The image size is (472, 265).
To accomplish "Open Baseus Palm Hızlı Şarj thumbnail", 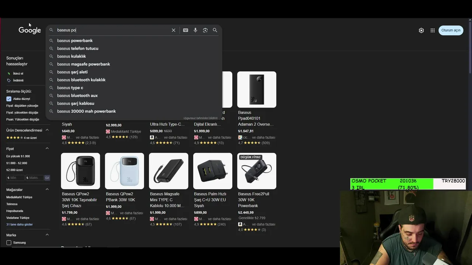I will tap(213, 171).
